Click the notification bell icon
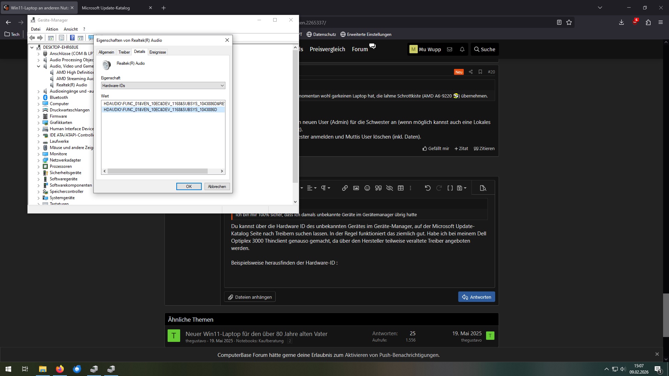 462,49
